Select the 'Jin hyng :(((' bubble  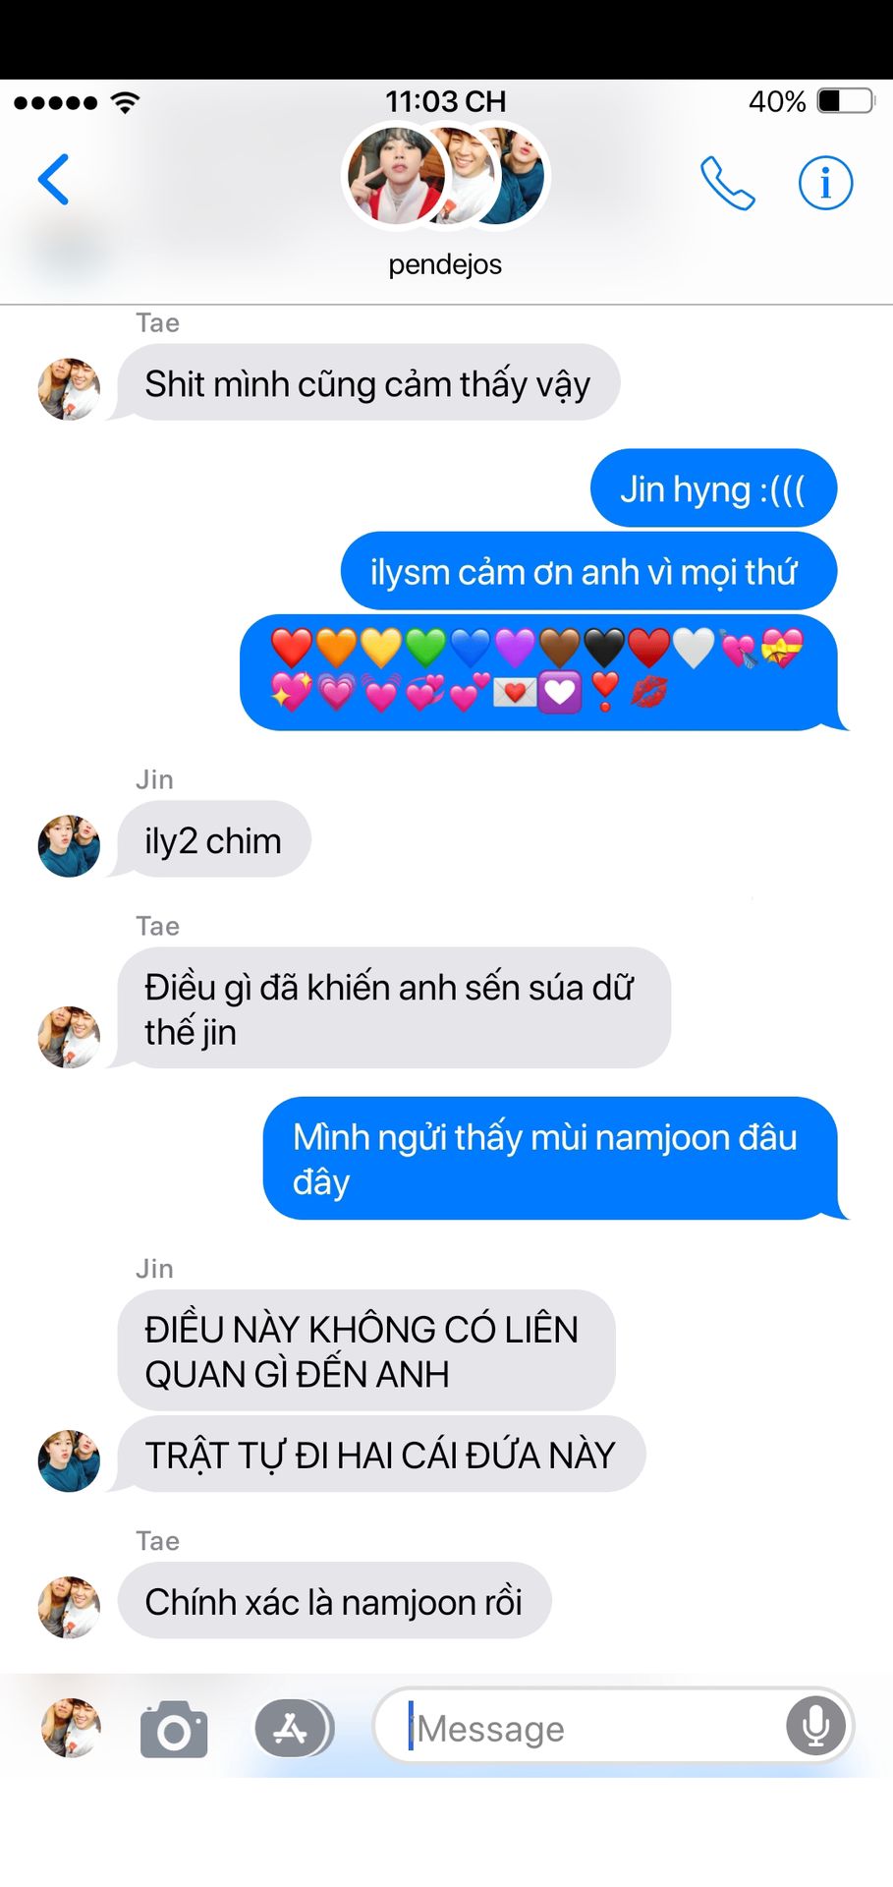[x=713, y=488]
